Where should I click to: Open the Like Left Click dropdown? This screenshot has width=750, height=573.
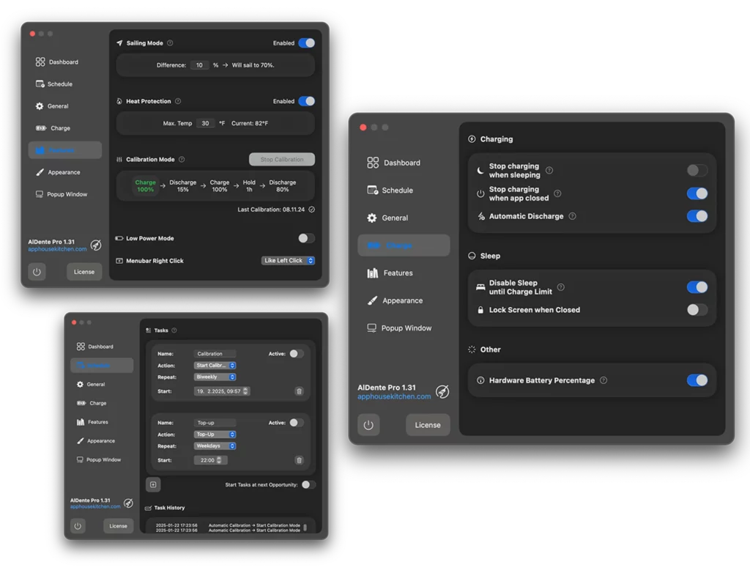click(288, 260)
